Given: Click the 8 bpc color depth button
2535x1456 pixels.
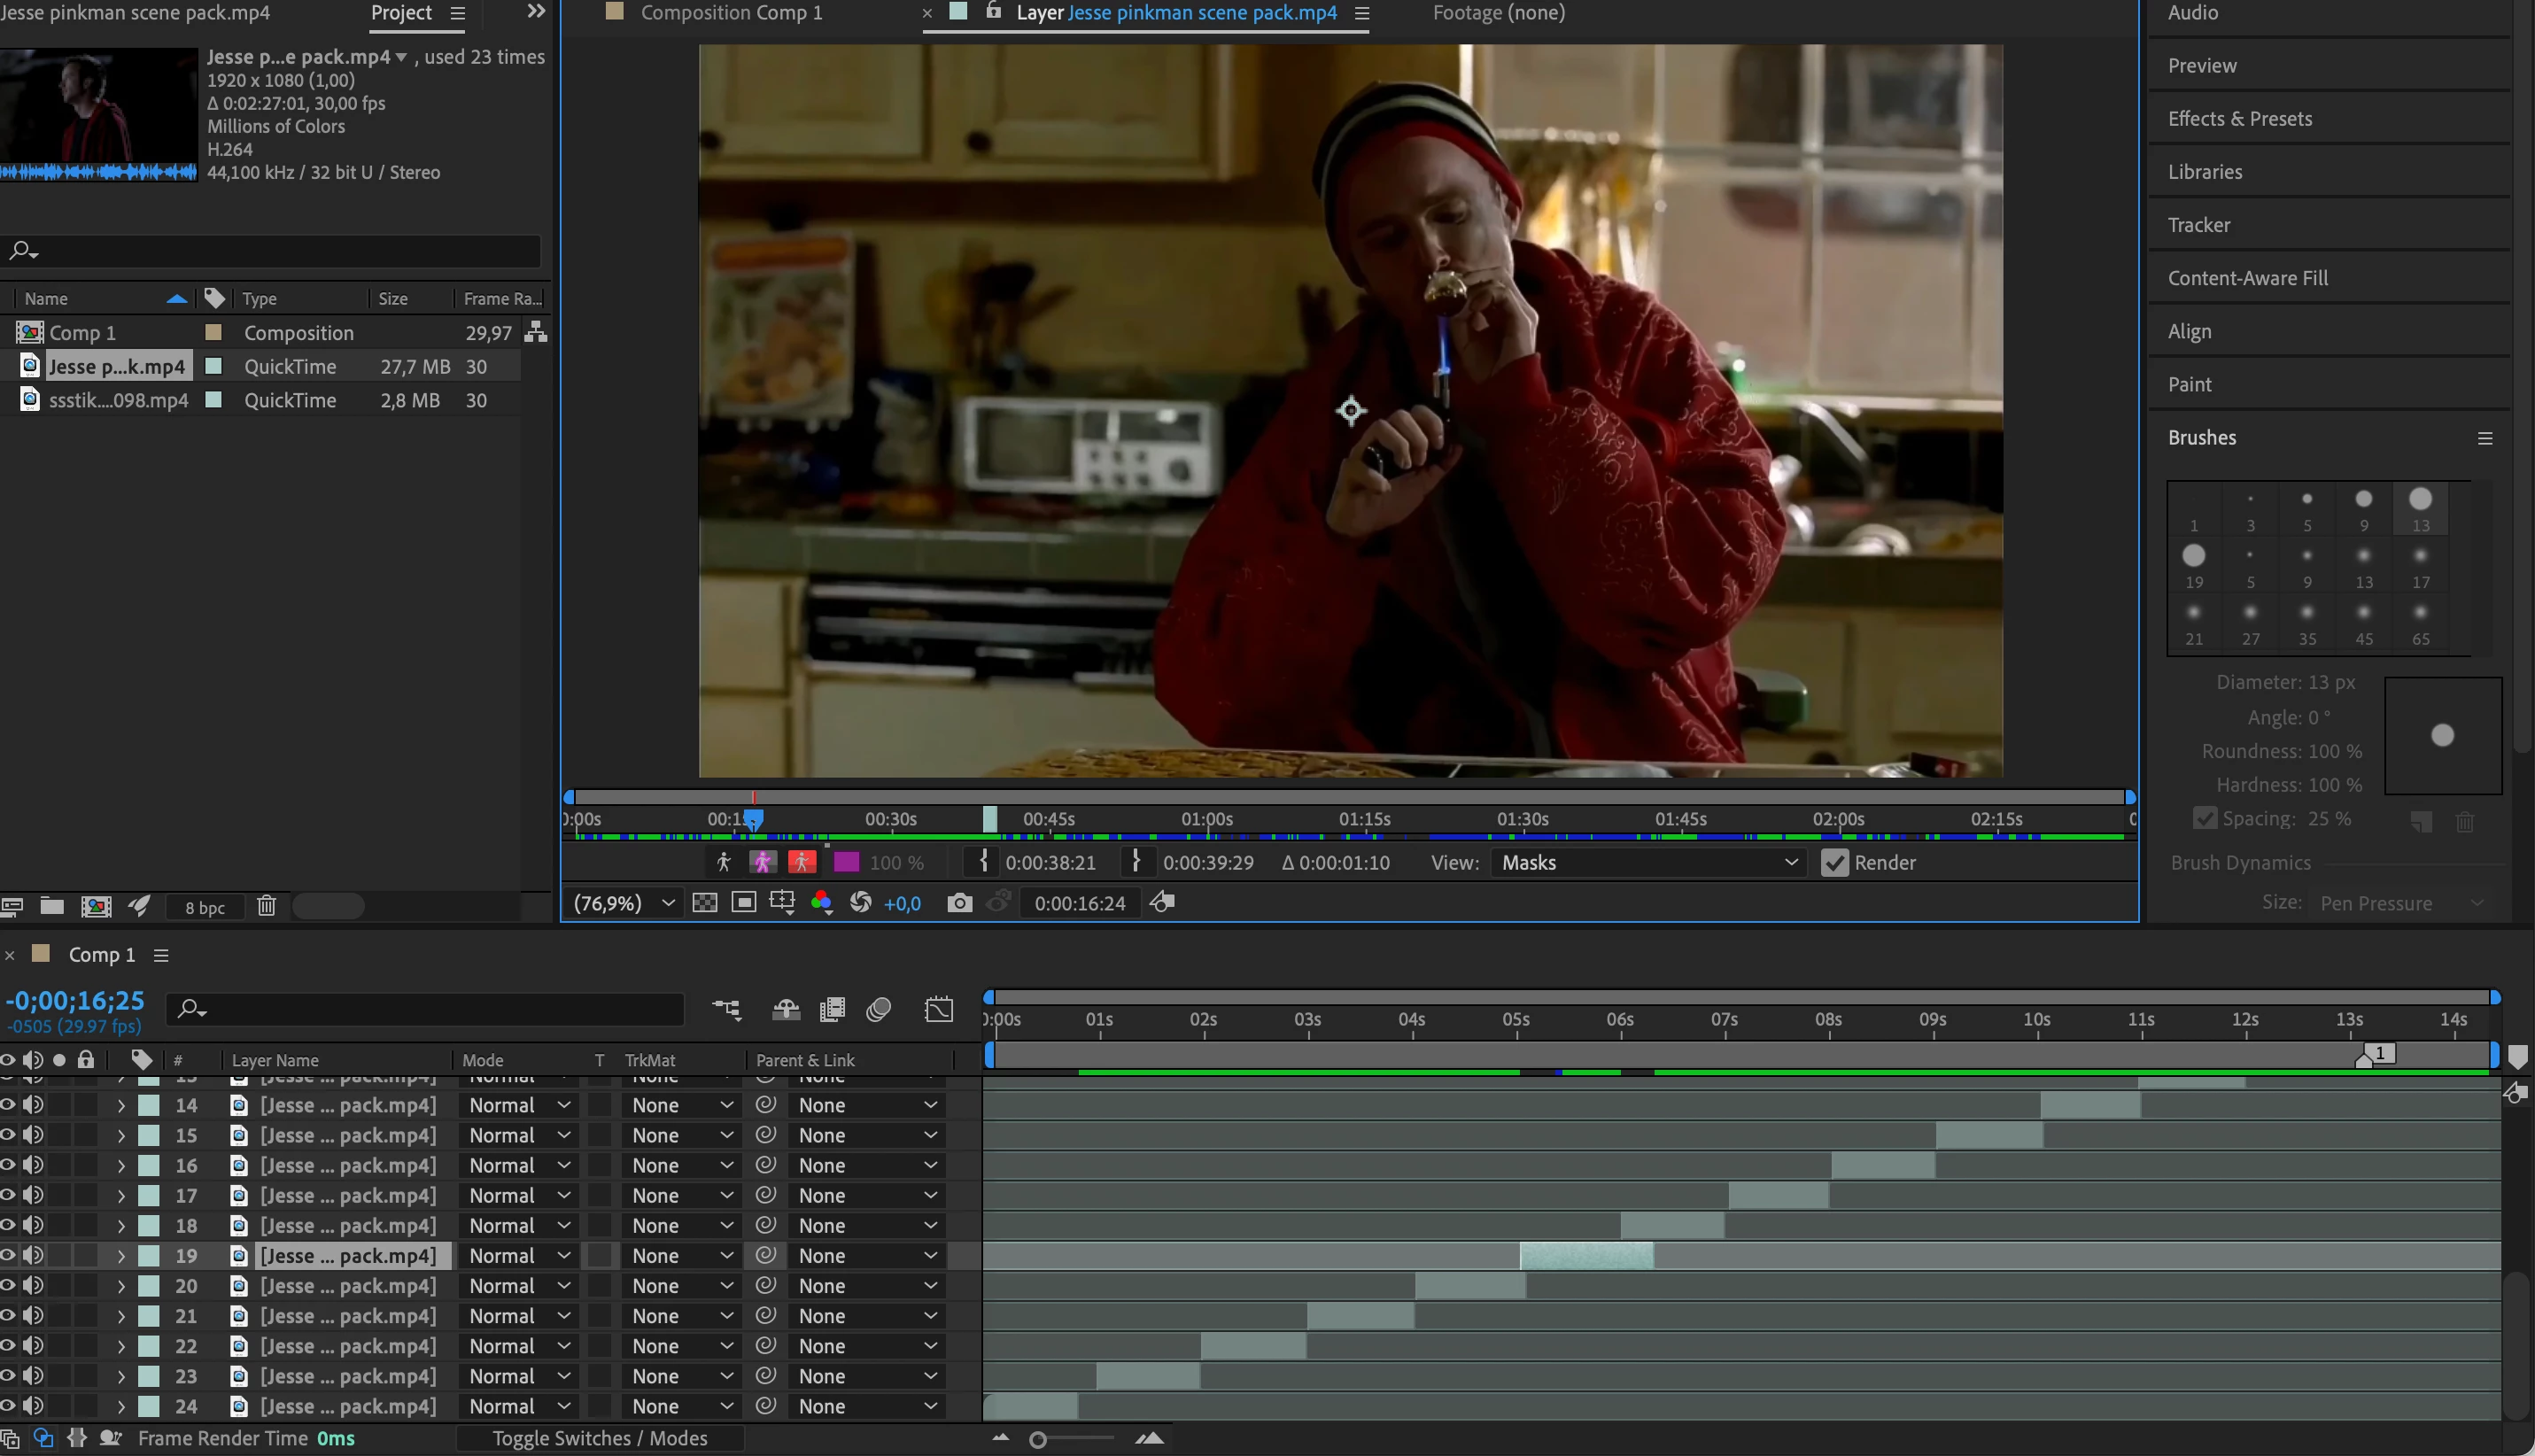Looking at the screenshot, I should tap(205, 907).
